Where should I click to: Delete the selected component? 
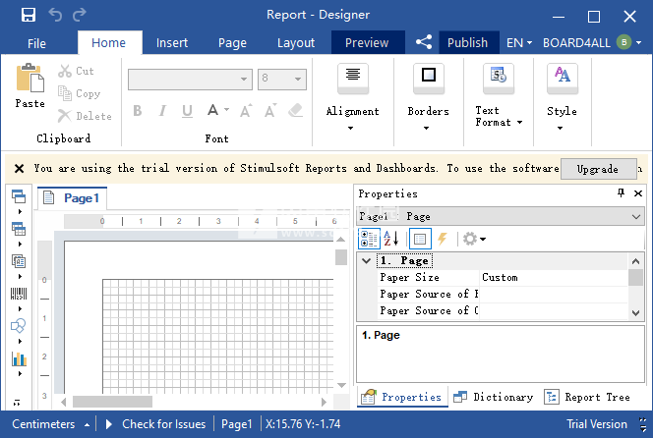(85, 116)
